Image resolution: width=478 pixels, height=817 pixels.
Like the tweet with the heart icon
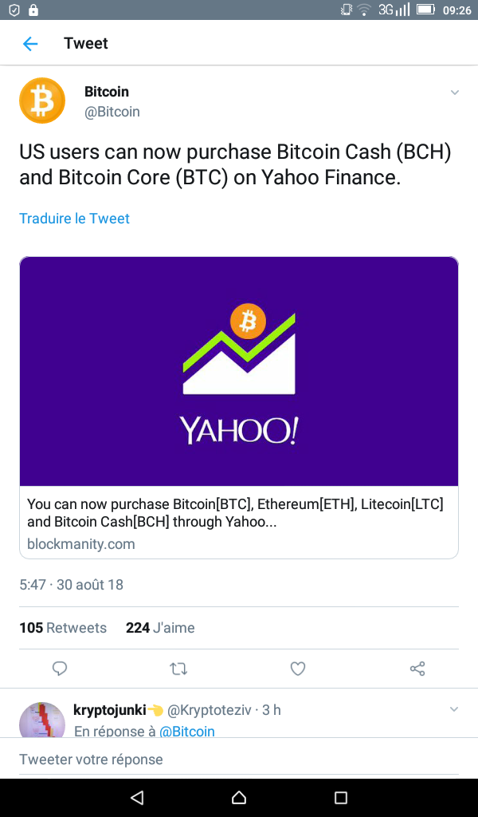click(298, 669)
